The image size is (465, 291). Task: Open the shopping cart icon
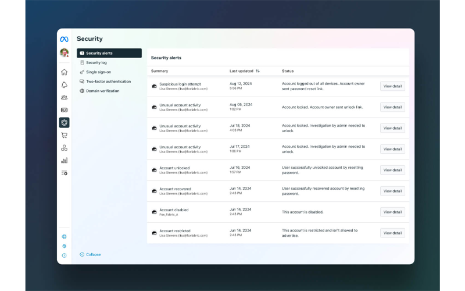64,135
